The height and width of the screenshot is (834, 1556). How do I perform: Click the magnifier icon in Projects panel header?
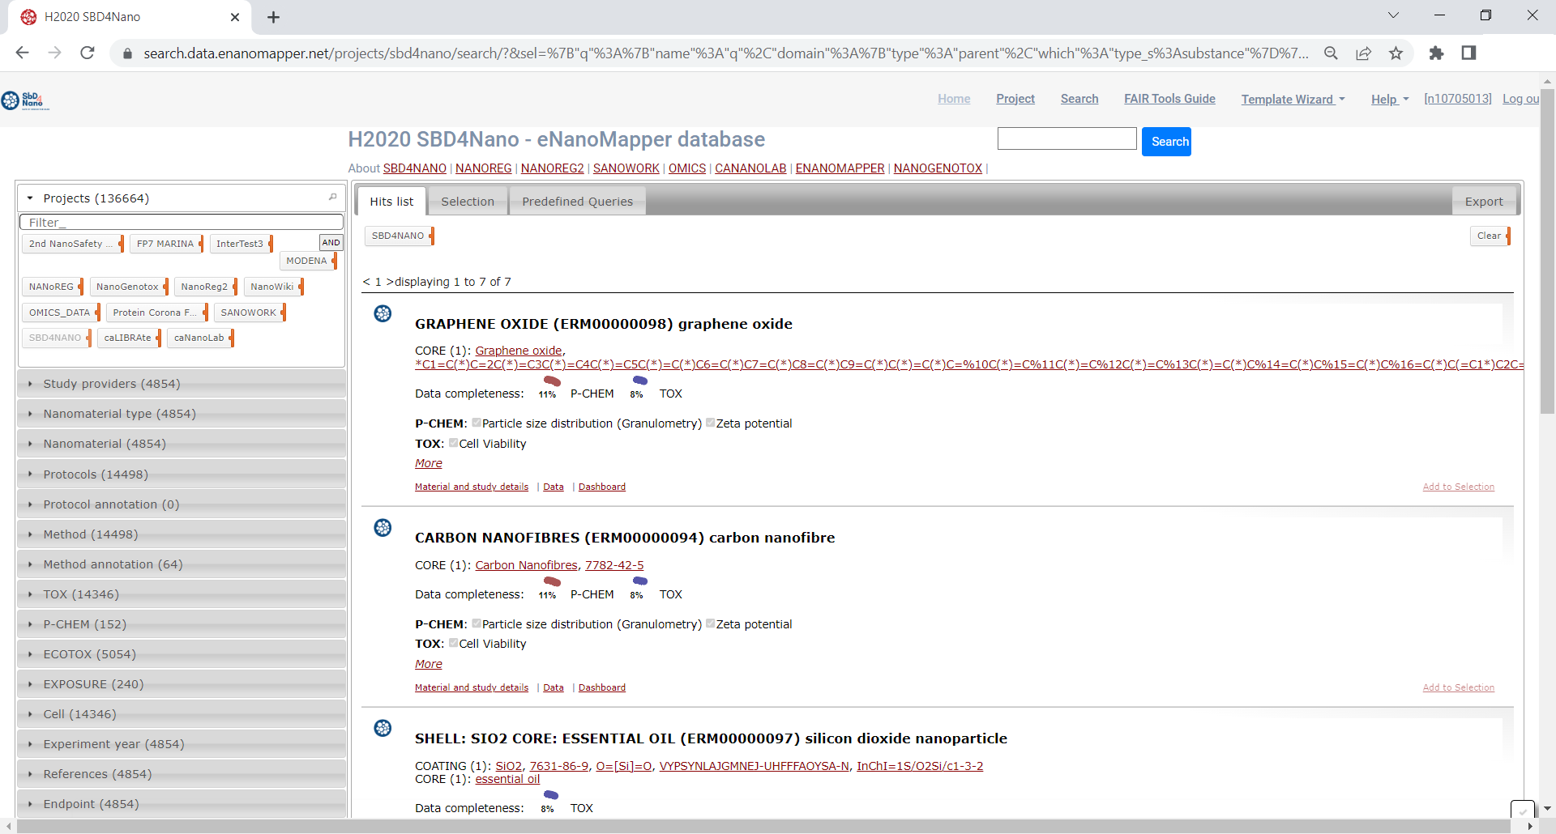click(x=332, y=198)
